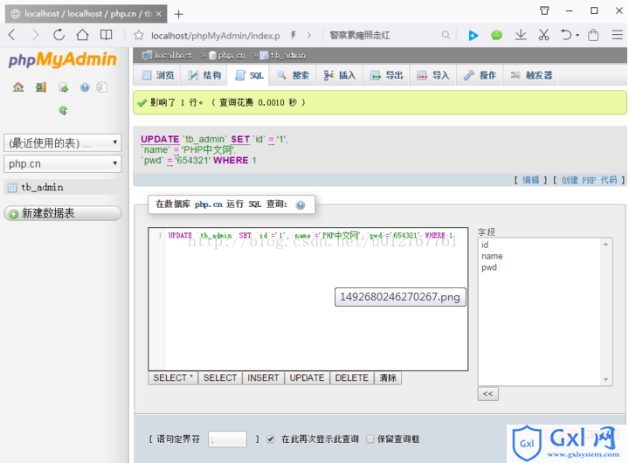Viewport: 629px width, 463px height.
Task: Open the php.cn database dropdown
Action: coord(63,163)
